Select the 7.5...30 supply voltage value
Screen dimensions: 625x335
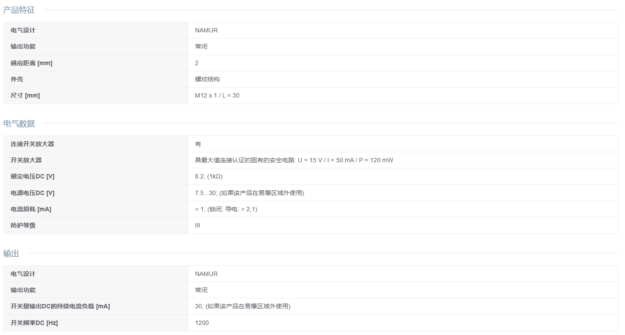249,193
